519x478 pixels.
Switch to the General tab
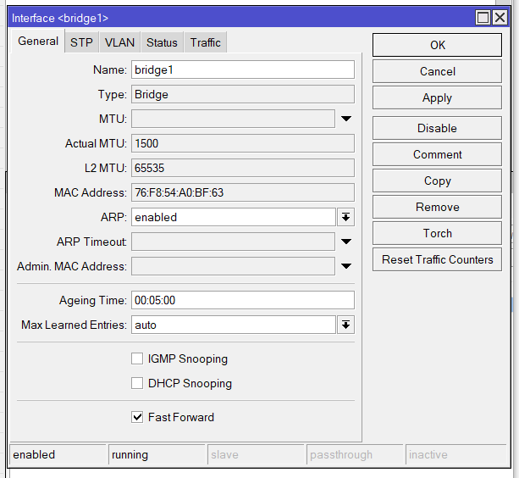[38, 41]
